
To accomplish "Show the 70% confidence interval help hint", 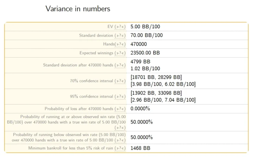I will [x=120, y=81].
